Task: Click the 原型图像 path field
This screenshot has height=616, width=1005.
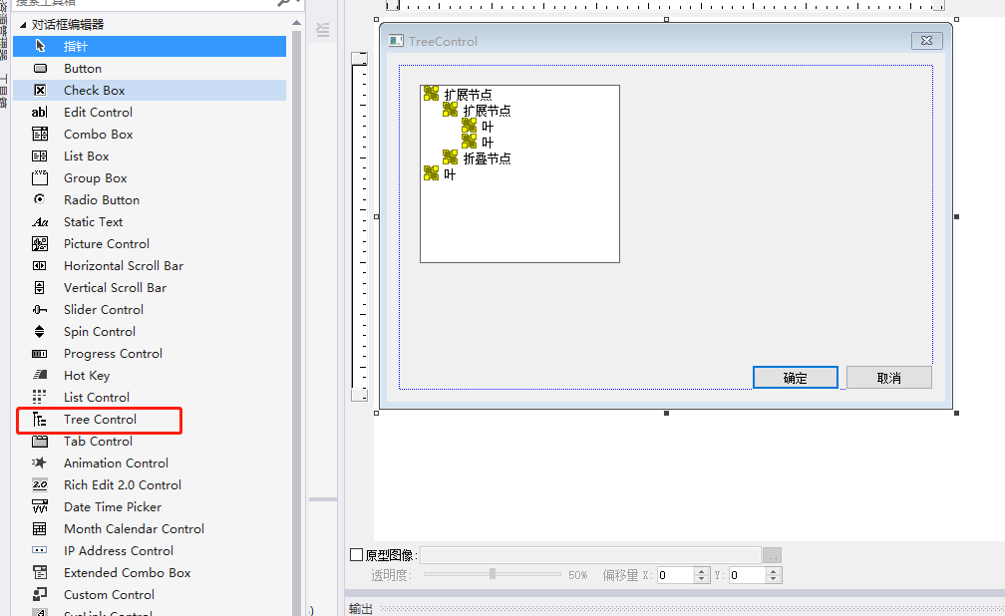Action: (590, 555)
